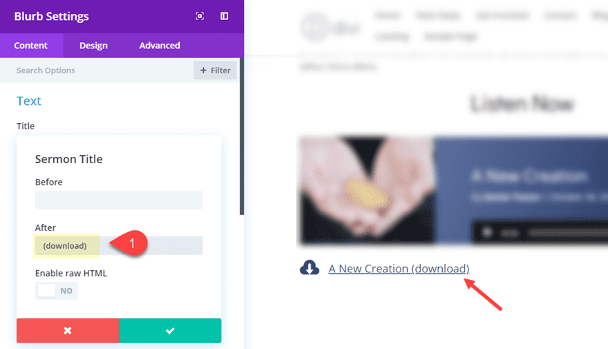Click the expand modal fullscreen icon
Image resolution: width=608 pixels, height=349 pixels.
(x=200, y=17)
